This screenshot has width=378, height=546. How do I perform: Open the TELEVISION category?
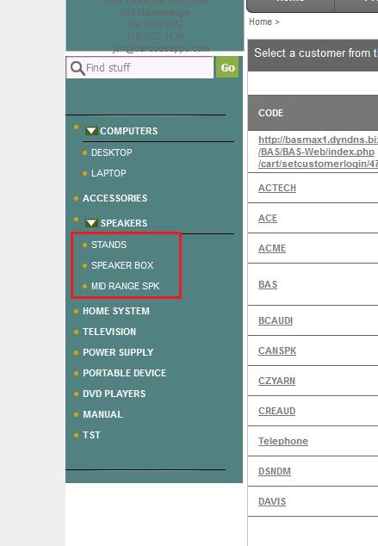109,332
